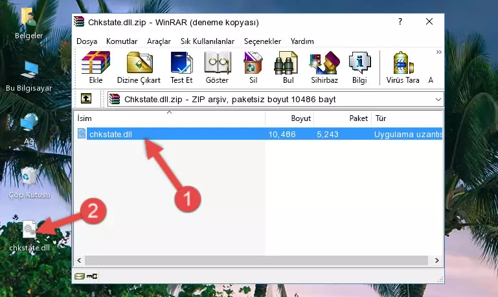Image resolution: width=498 pixels, height=297 pixels.
Task: Click the 10,486 size value
Action: click(x=282, y=134)
